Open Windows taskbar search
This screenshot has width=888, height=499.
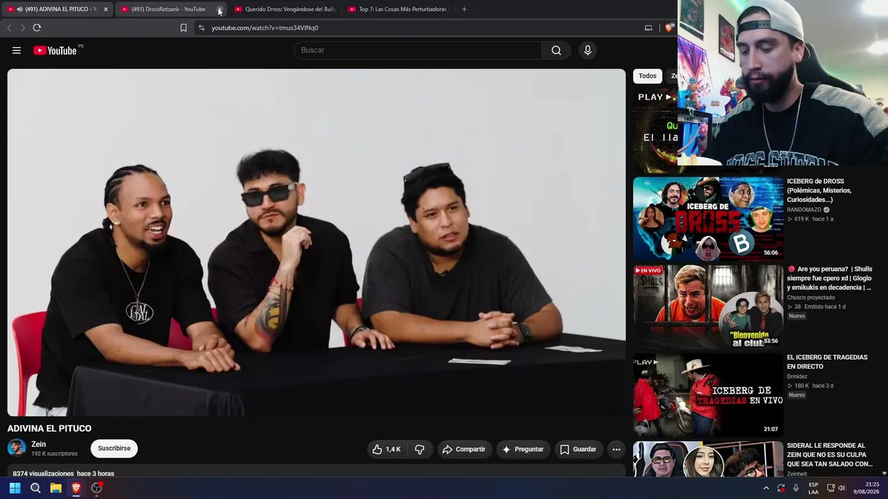click(35, 488)
